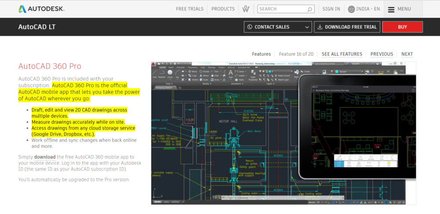Click the hamburger menu icon
This screenshot has width=440, height=214.
click(x=391, y=9)
